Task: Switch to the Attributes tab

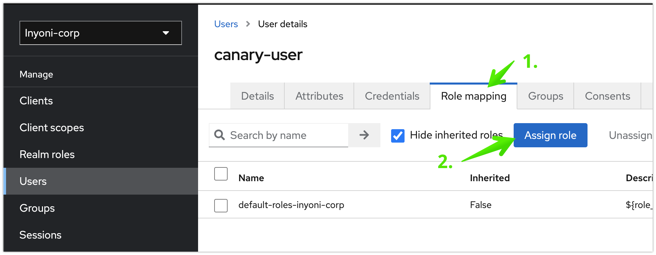Action: coord(319,96)
